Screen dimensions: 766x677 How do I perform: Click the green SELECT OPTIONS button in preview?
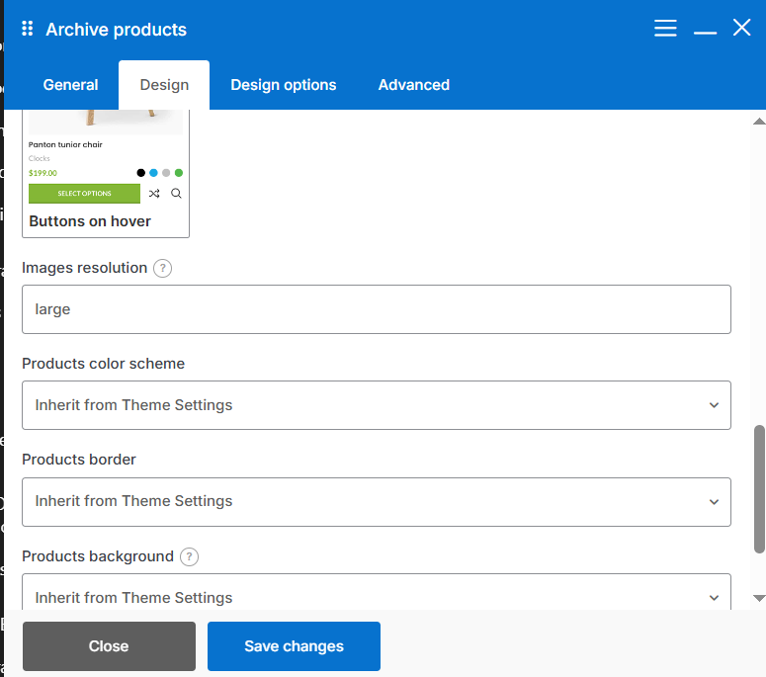[x=84, y=194]
